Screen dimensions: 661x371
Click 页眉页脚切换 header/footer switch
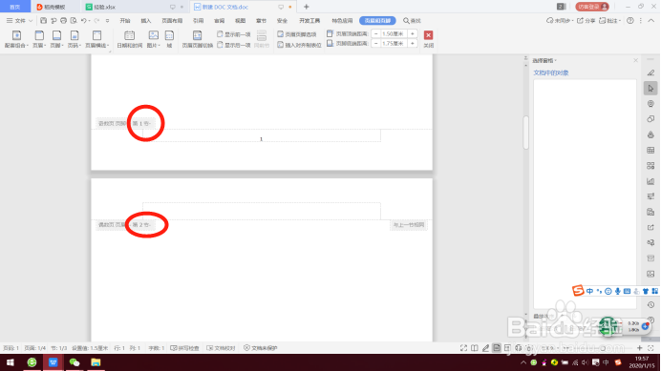[x=198, y=39]
